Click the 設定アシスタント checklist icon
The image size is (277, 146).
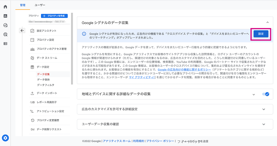click(x=32, y=31)
